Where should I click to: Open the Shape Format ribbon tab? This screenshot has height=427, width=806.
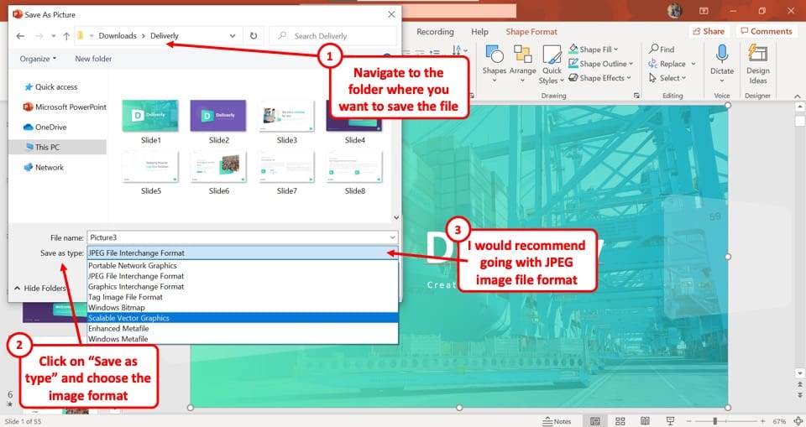531,32
